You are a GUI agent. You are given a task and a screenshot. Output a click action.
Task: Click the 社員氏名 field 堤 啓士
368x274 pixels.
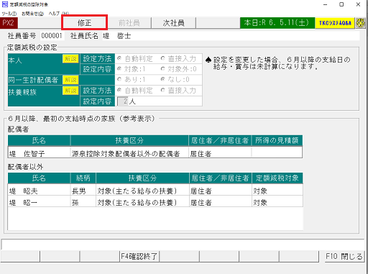[x=231, y=36]
